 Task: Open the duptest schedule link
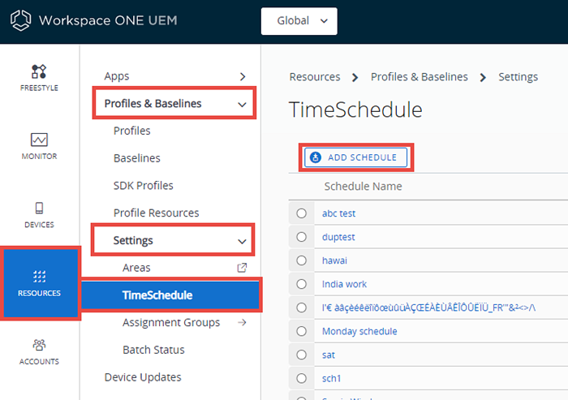[338, 237]
